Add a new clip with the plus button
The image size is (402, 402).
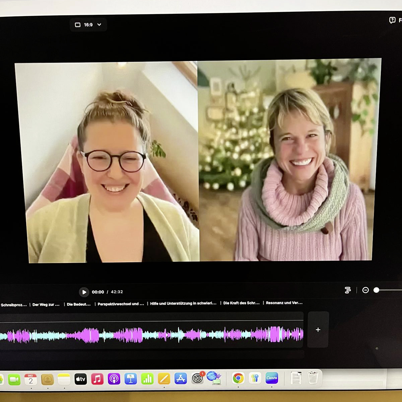click(318, 330)
